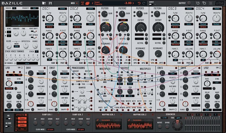Adjust the Output volume knob
This screenshot has height=133, width=226.
coord(189,3)
